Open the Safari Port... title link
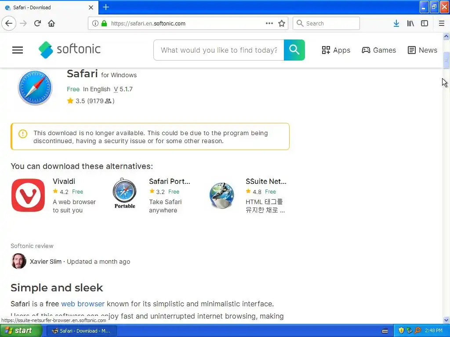 [x=170, y=181]
